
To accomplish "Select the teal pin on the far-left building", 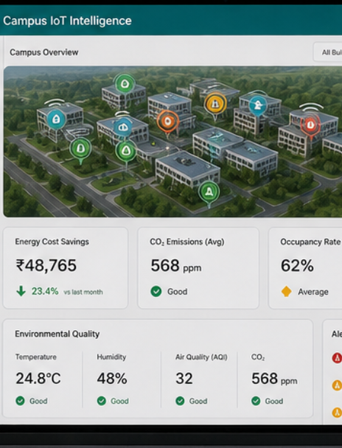I will pyautogui.click(x=56, y=119).
